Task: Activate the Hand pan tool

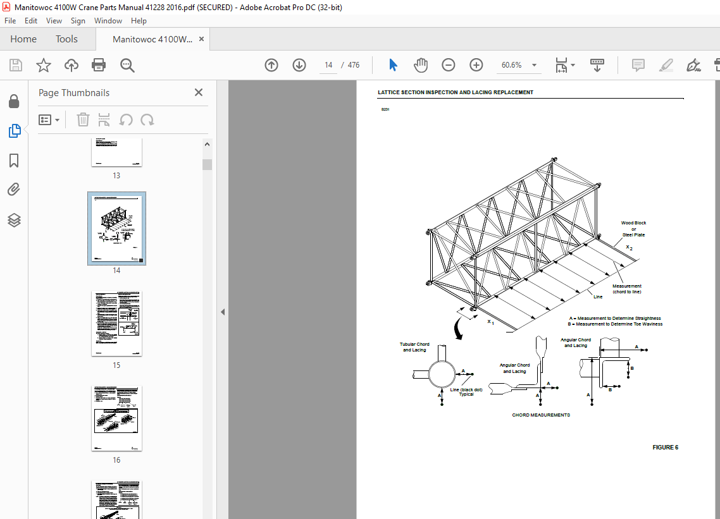Action: [x=421, y=65]
